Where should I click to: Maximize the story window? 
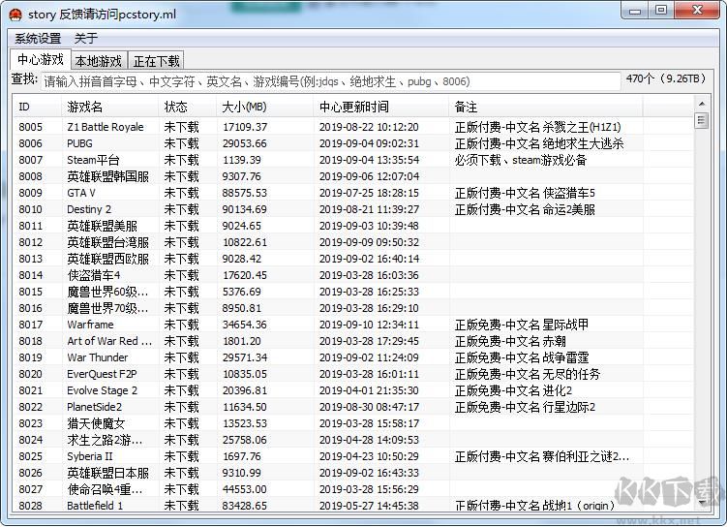[661, 11]
